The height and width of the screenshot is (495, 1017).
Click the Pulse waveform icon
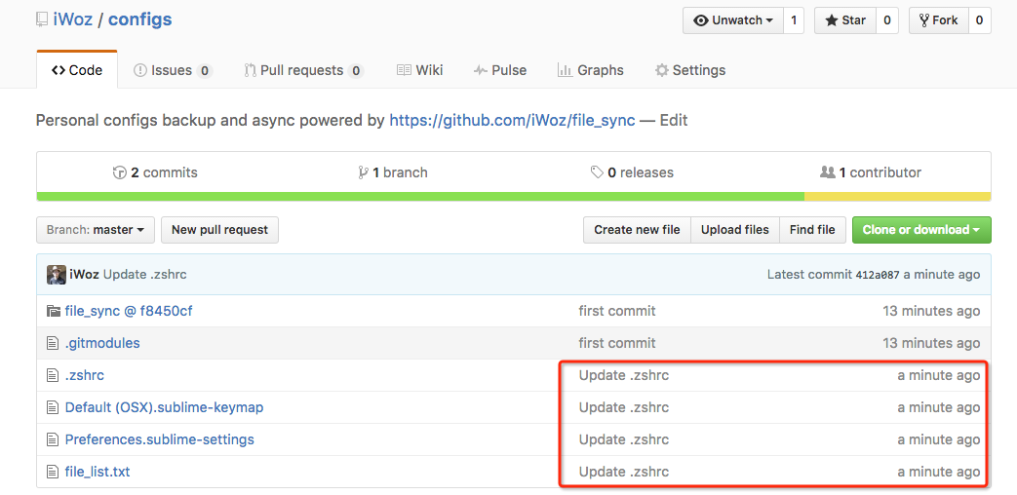[x=481, y=70]
